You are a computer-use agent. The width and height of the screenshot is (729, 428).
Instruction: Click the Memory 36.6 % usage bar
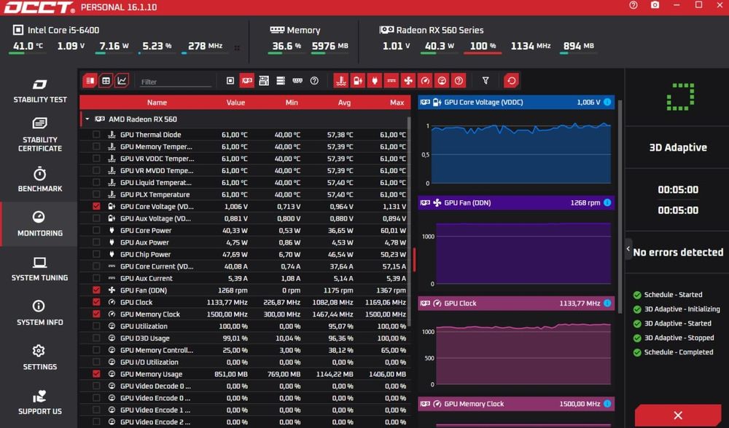tap(284, 53)
